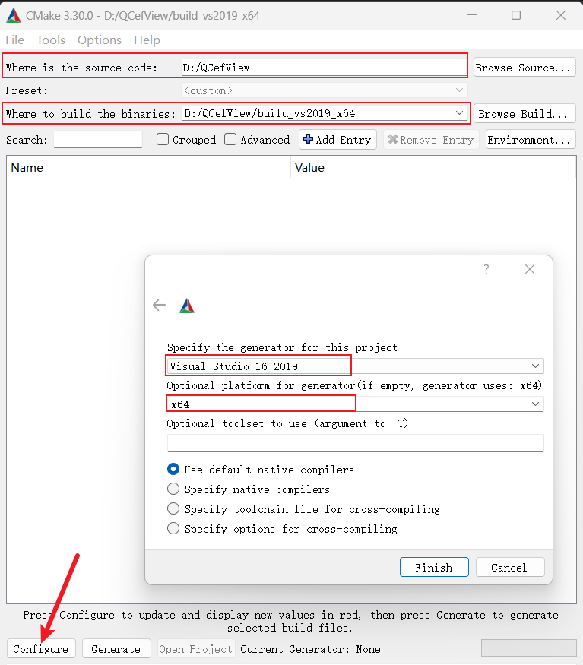Open the Options menu

coord(100,40)
